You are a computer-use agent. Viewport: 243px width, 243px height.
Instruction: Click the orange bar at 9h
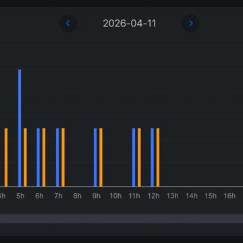click(101, 157)
